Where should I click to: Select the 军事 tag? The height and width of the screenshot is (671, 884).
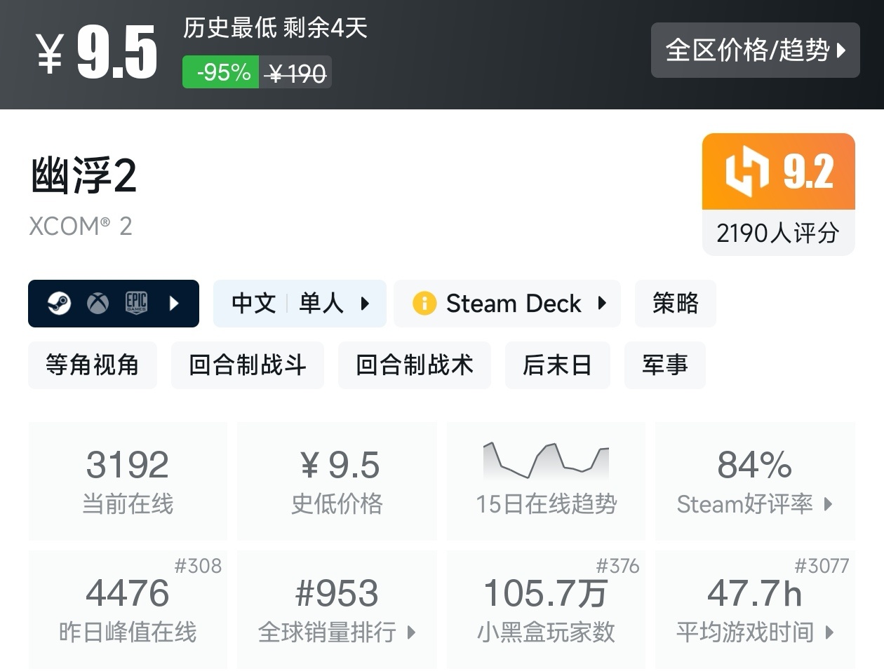coord(664,365)
